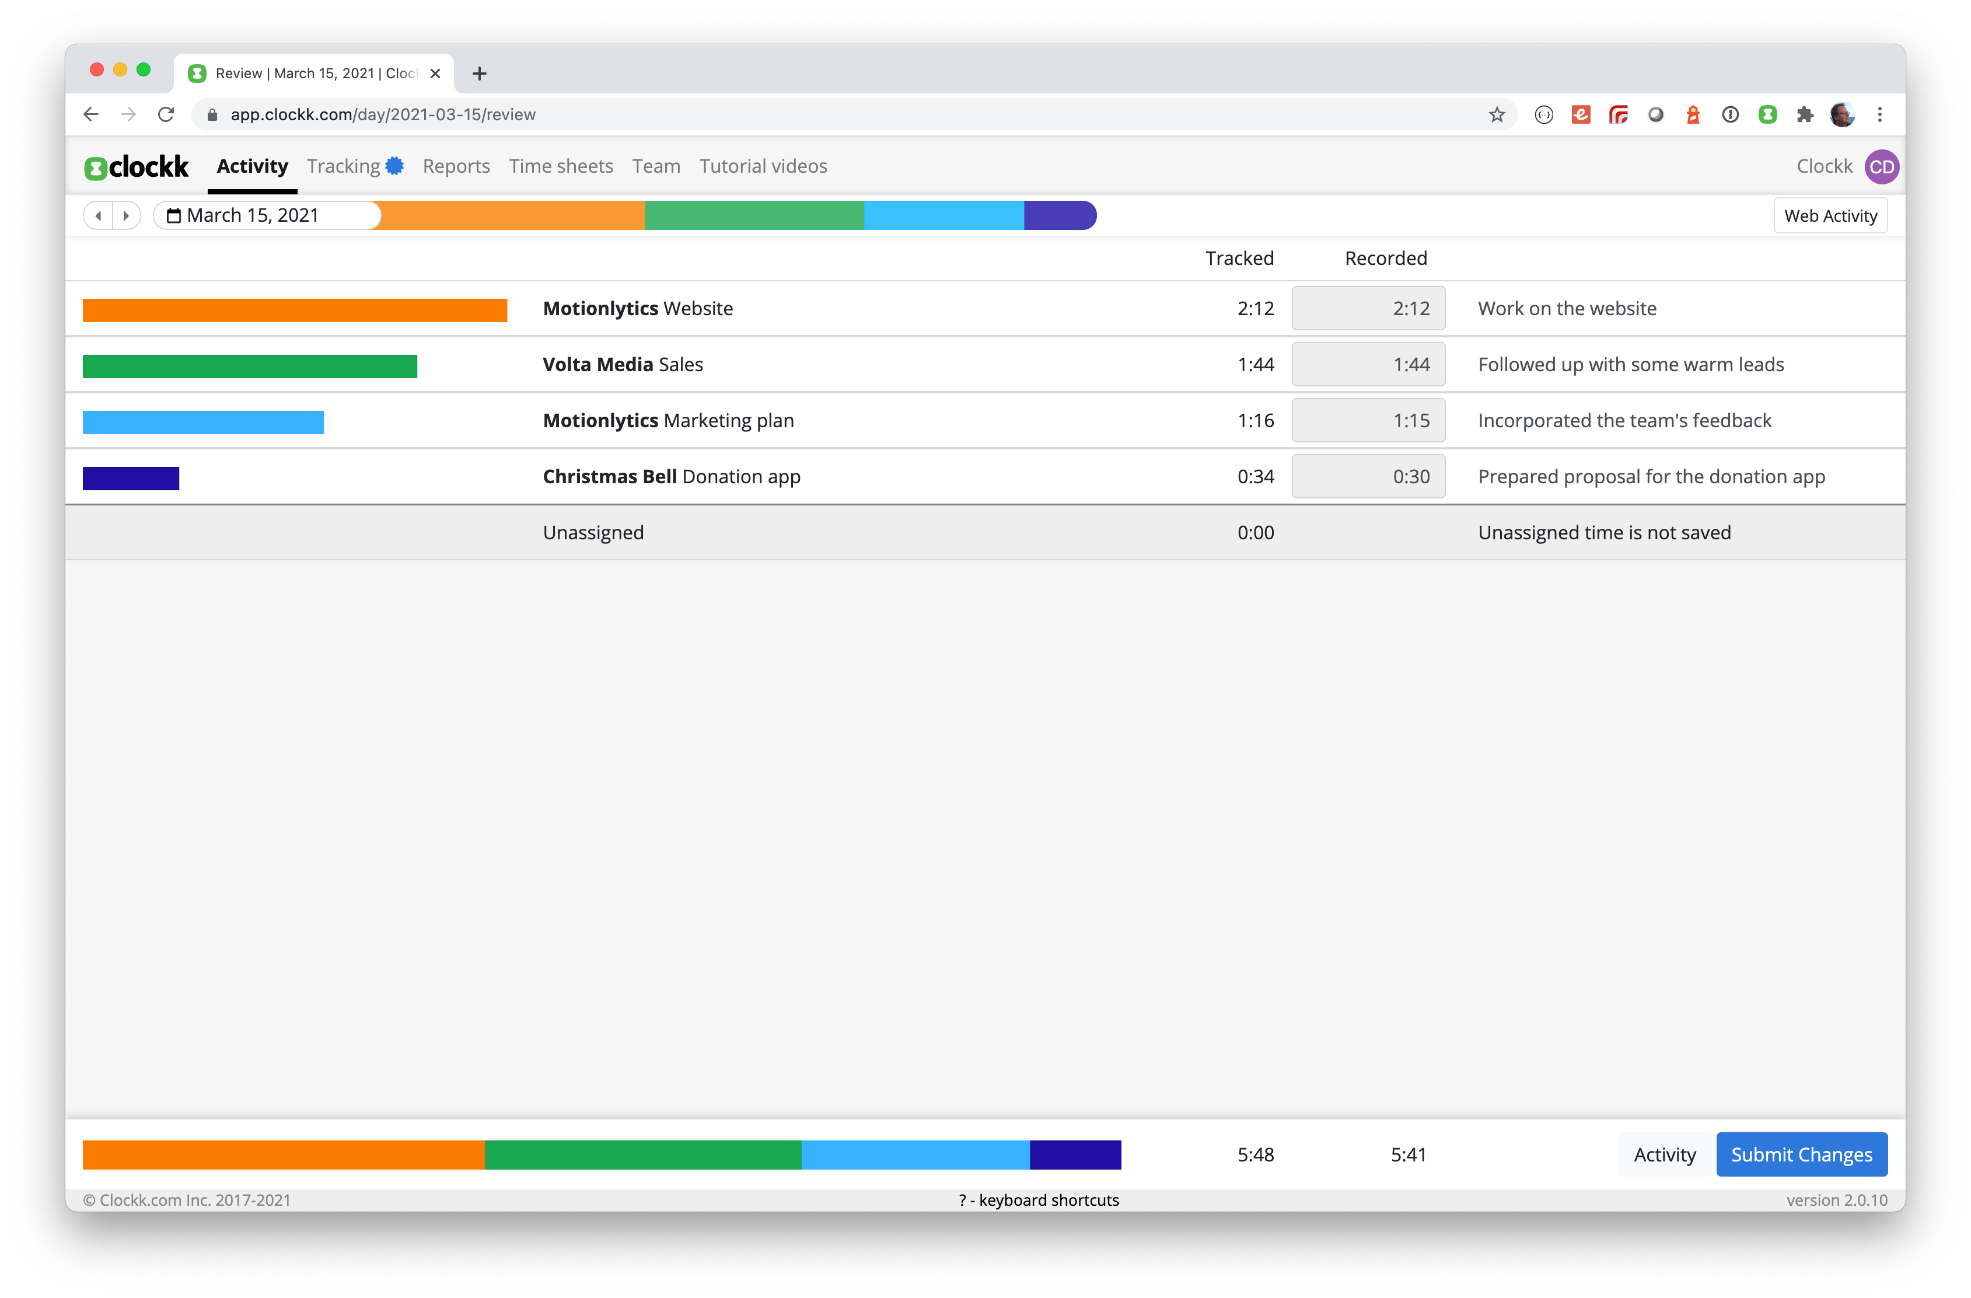Click the browser back arrow
Viewport: 1971px width, 1298px height.
(x=91, y=114)
